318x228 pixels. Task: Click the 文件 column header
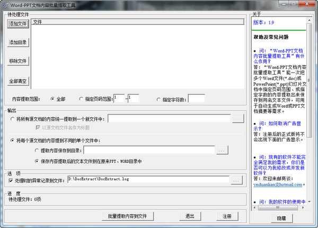click(x=137, y=22)
